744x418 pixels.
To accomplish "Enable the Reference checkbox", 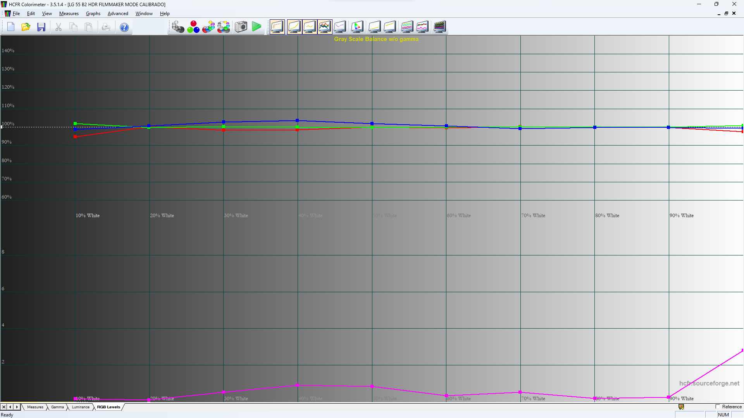I will click(x=717, y=407).
